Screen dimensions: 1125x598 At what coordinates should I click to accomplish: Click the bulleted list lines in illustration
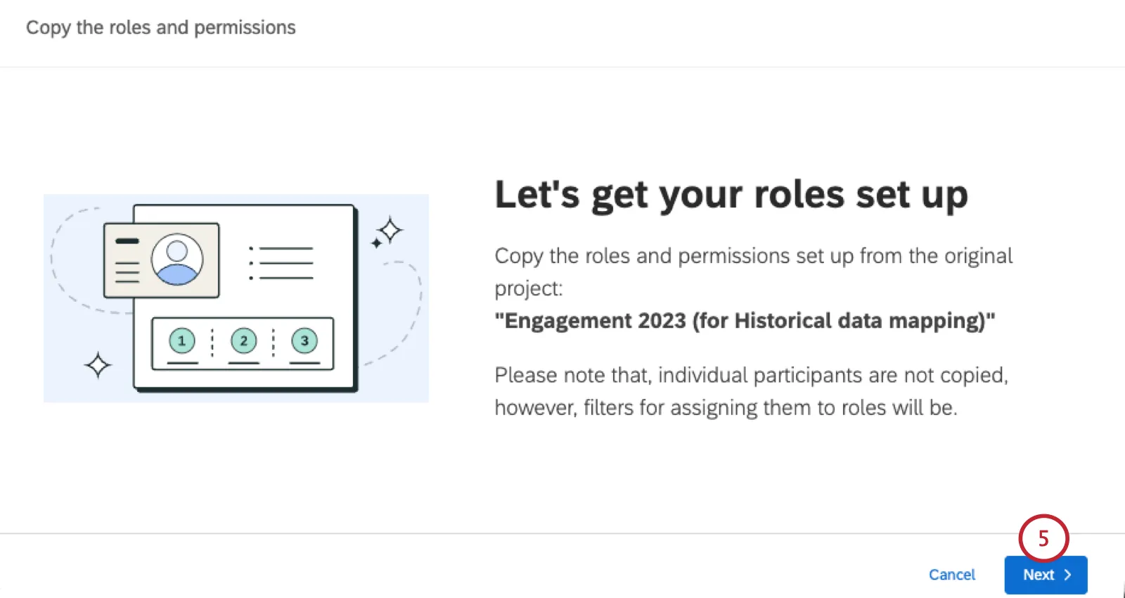[x=281, y=263]
